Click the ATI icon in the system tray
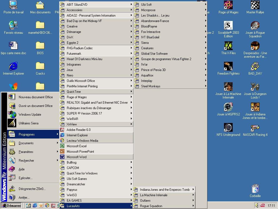The width and height of the screenshot is (278, 209). tap(262, 205)
